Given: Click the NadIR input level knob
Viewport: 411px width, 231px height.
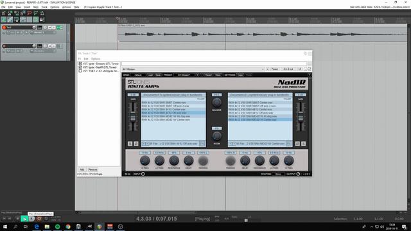Looking at the screenshot, I should click(x=143, y=174).
